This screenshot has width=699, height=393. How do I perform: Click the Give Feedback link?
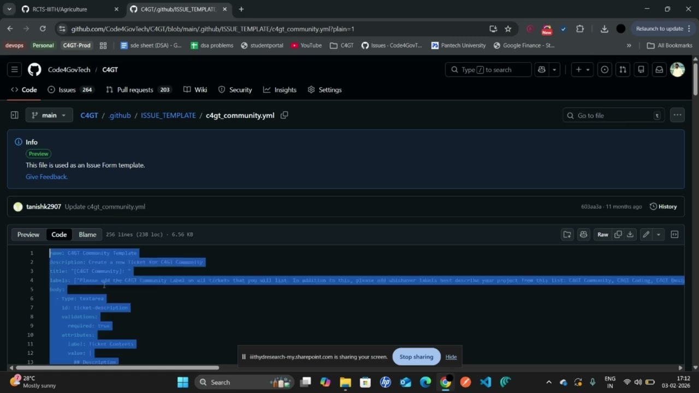(x=46, y=177)
